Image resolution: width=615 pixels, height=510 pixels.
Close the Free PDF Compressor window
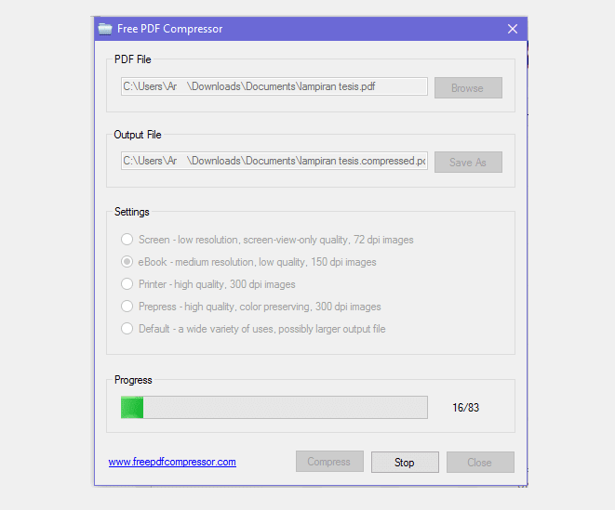pyautogui.click(x=513, y=29)
